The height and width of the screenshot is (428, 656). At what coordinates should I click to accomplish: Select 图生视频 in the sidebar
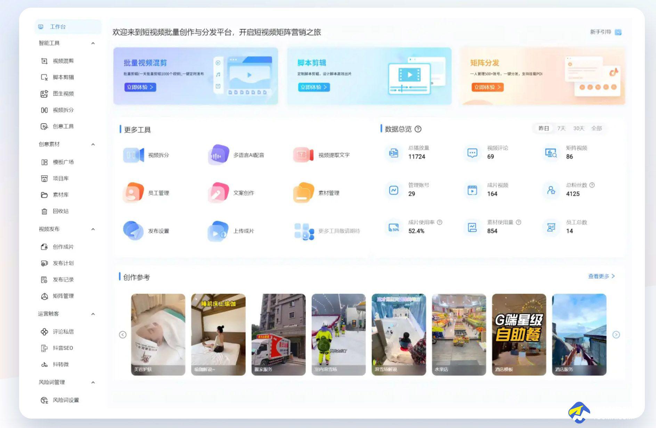click(x=57, y=94)
